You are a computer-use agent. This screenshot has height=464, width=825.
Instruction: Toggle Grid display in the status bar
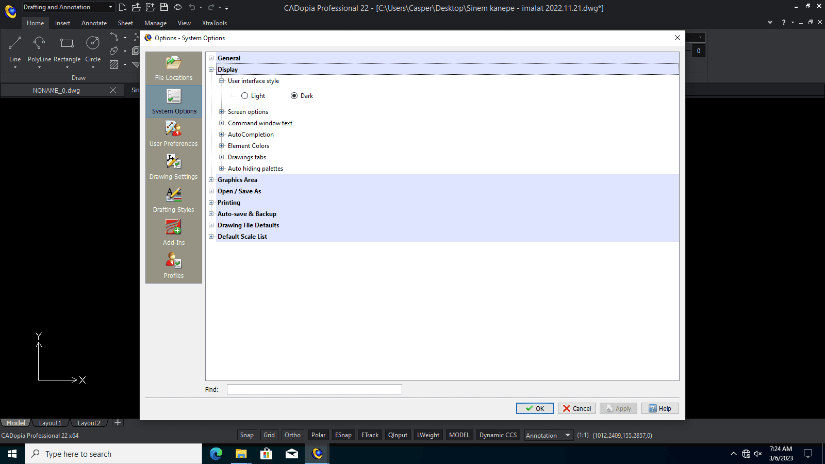click(269, 435)
